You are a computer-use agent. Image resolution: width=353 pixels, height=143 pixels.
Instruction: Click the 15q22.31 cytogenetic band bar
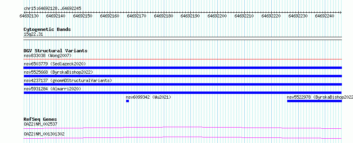coord(182,38)
